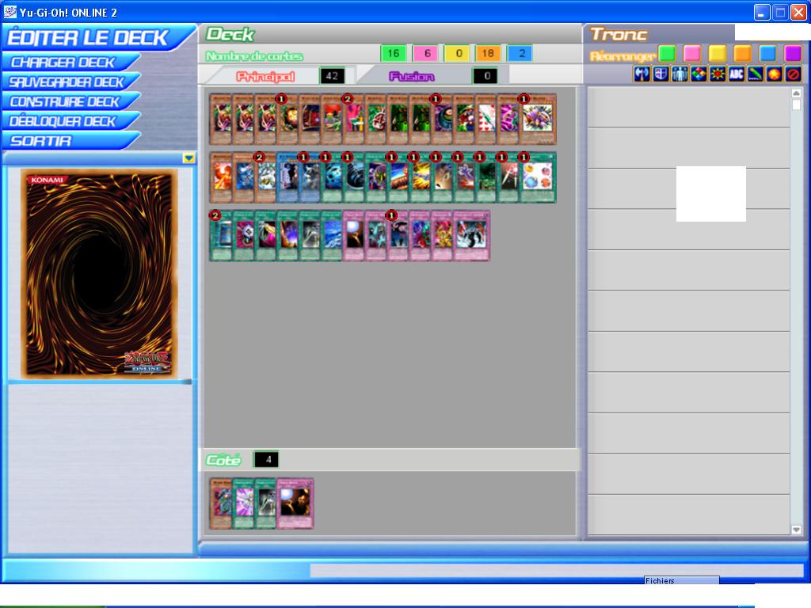The width and height of the screenshot is (811, 608).
Task: Select the purple Réarranger color filter
Action: [x=792, y=53]
